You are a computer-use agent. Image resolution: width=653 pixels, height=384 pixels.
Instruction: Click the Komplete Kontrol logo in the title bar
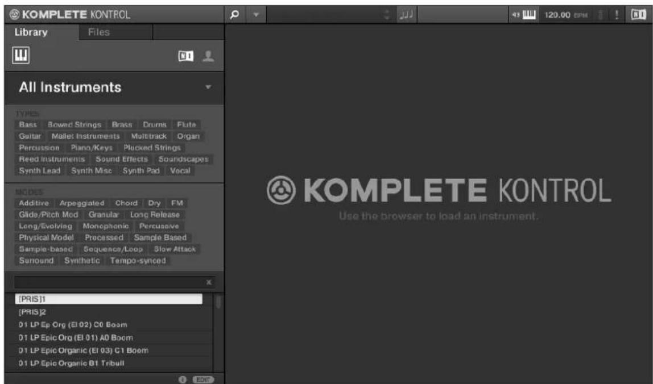click(70, 15)
